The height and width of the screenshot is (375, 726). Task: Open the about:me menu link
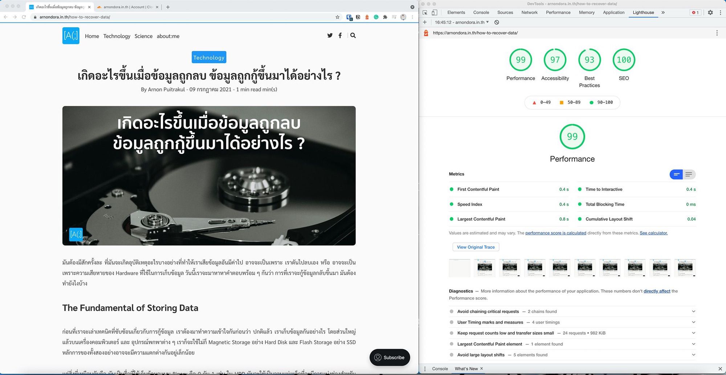(168, 36)
